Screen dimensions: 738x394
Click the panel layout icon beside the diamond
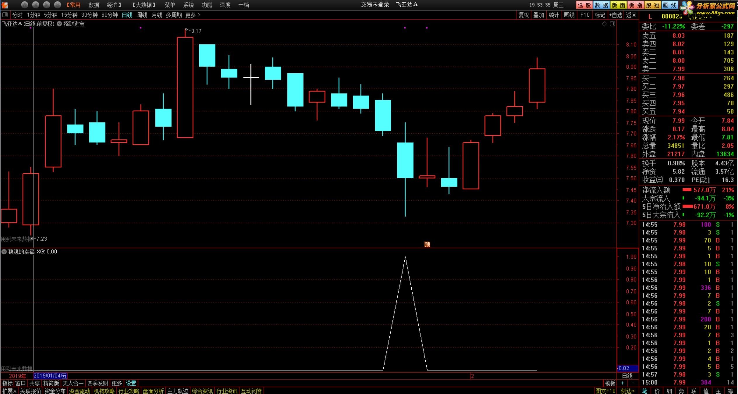pos(613,24)
